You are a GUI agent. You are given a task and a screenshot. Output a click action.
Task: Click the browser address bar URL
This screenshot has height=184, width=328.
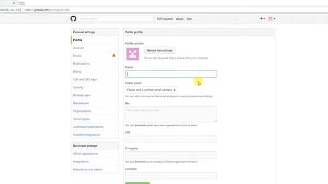47,10
